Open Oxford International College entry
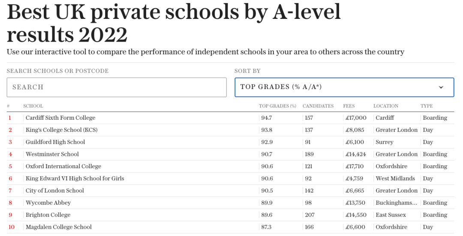The width and height of the screenshot is (463, 236). 63,166
